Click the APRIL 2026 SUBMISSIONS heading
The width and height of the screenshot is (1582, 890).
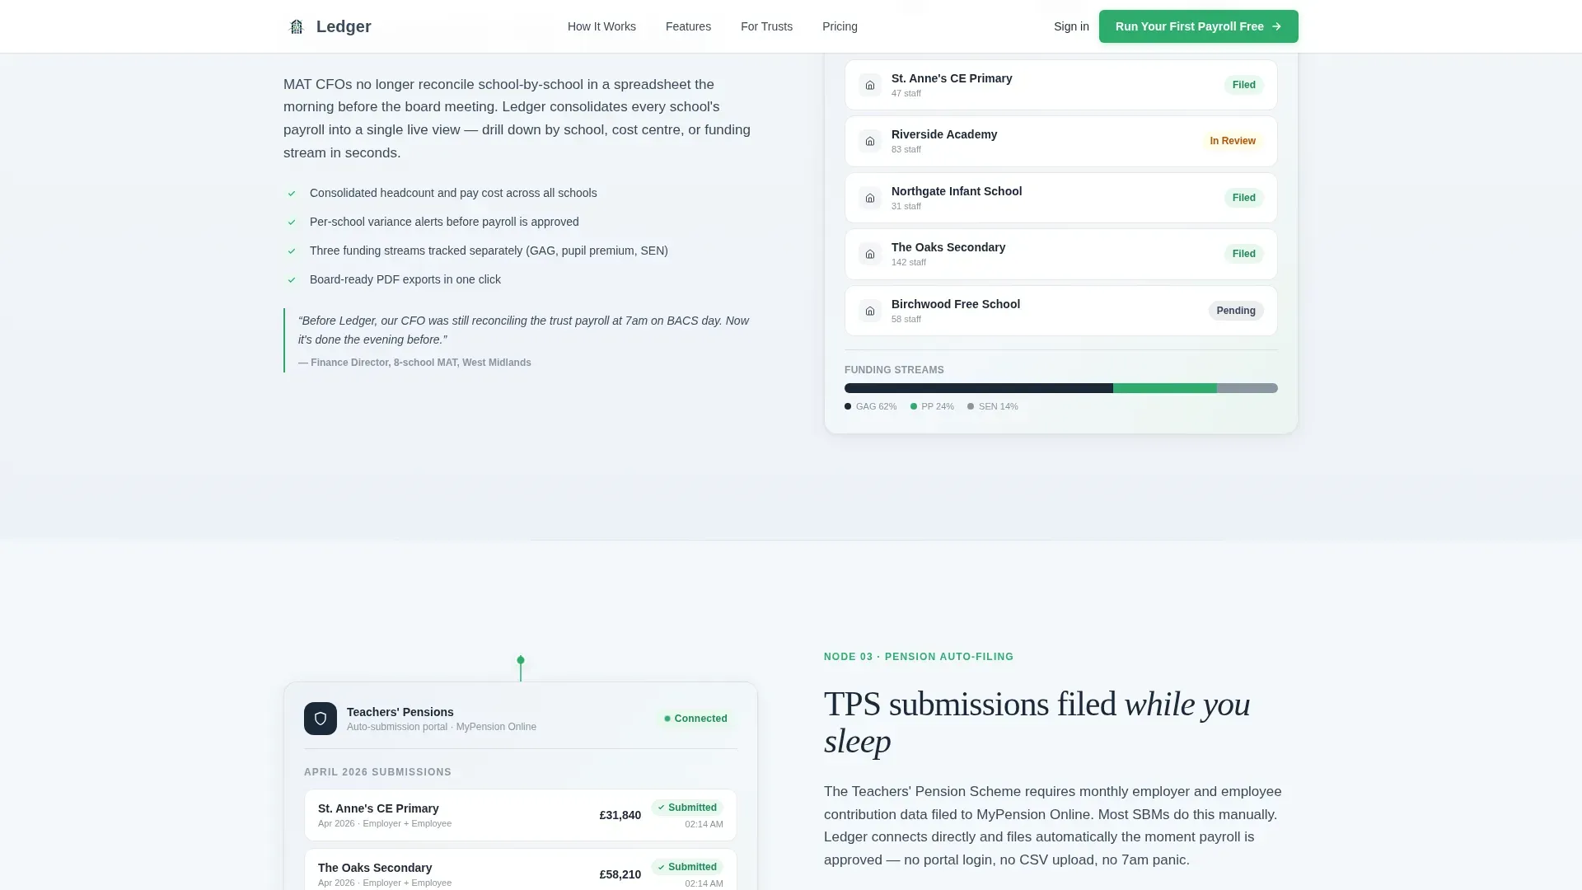377,772
